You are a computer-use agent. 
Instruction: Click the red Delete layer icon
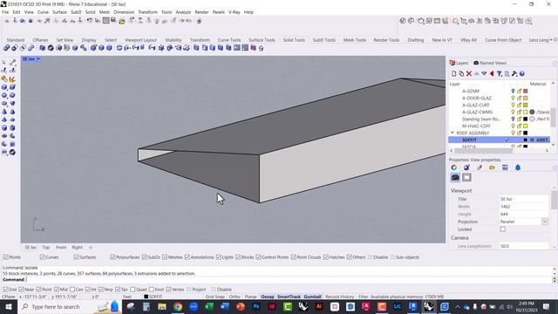tap(469, 73)
